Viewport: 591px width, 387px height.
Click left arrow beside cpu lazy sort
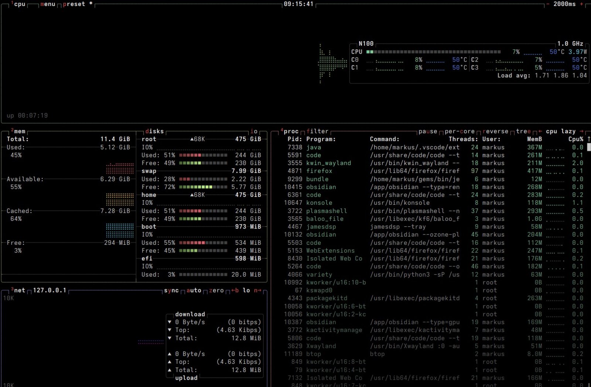click(540, 131)
